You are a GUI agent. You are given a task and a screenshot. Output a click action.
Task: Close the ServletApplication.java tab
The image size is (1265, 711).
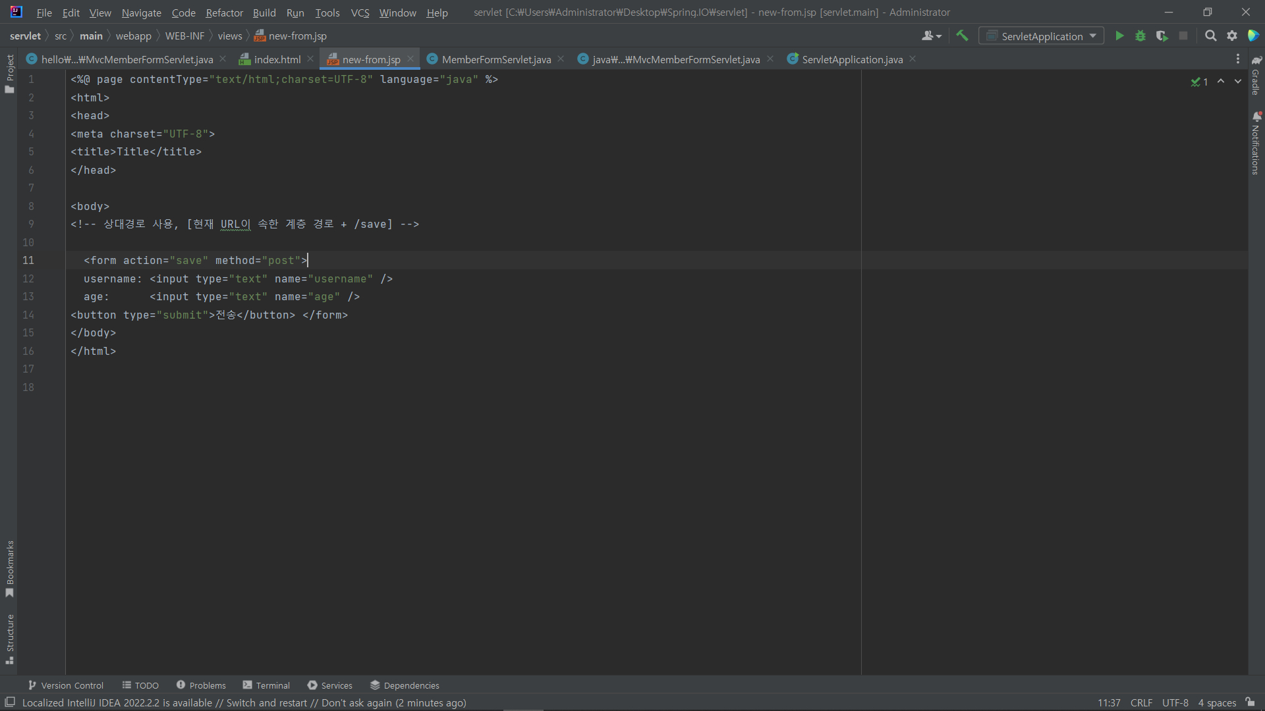tap(913, 59)
